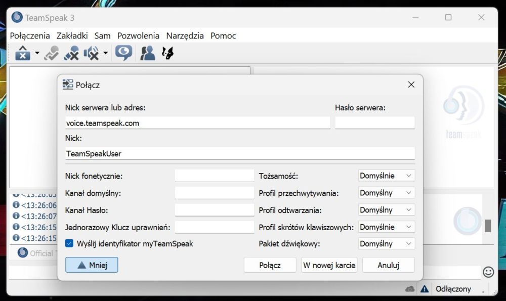Click the Hasło serwera password field
Viewport: 506px width, 301px height.
click(374, 123)
